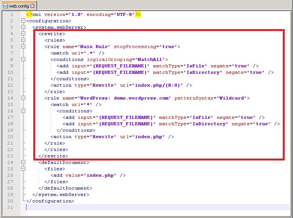Collapse the rules fold on line 5
Screen dimensions: 293x218
(23, 40)
